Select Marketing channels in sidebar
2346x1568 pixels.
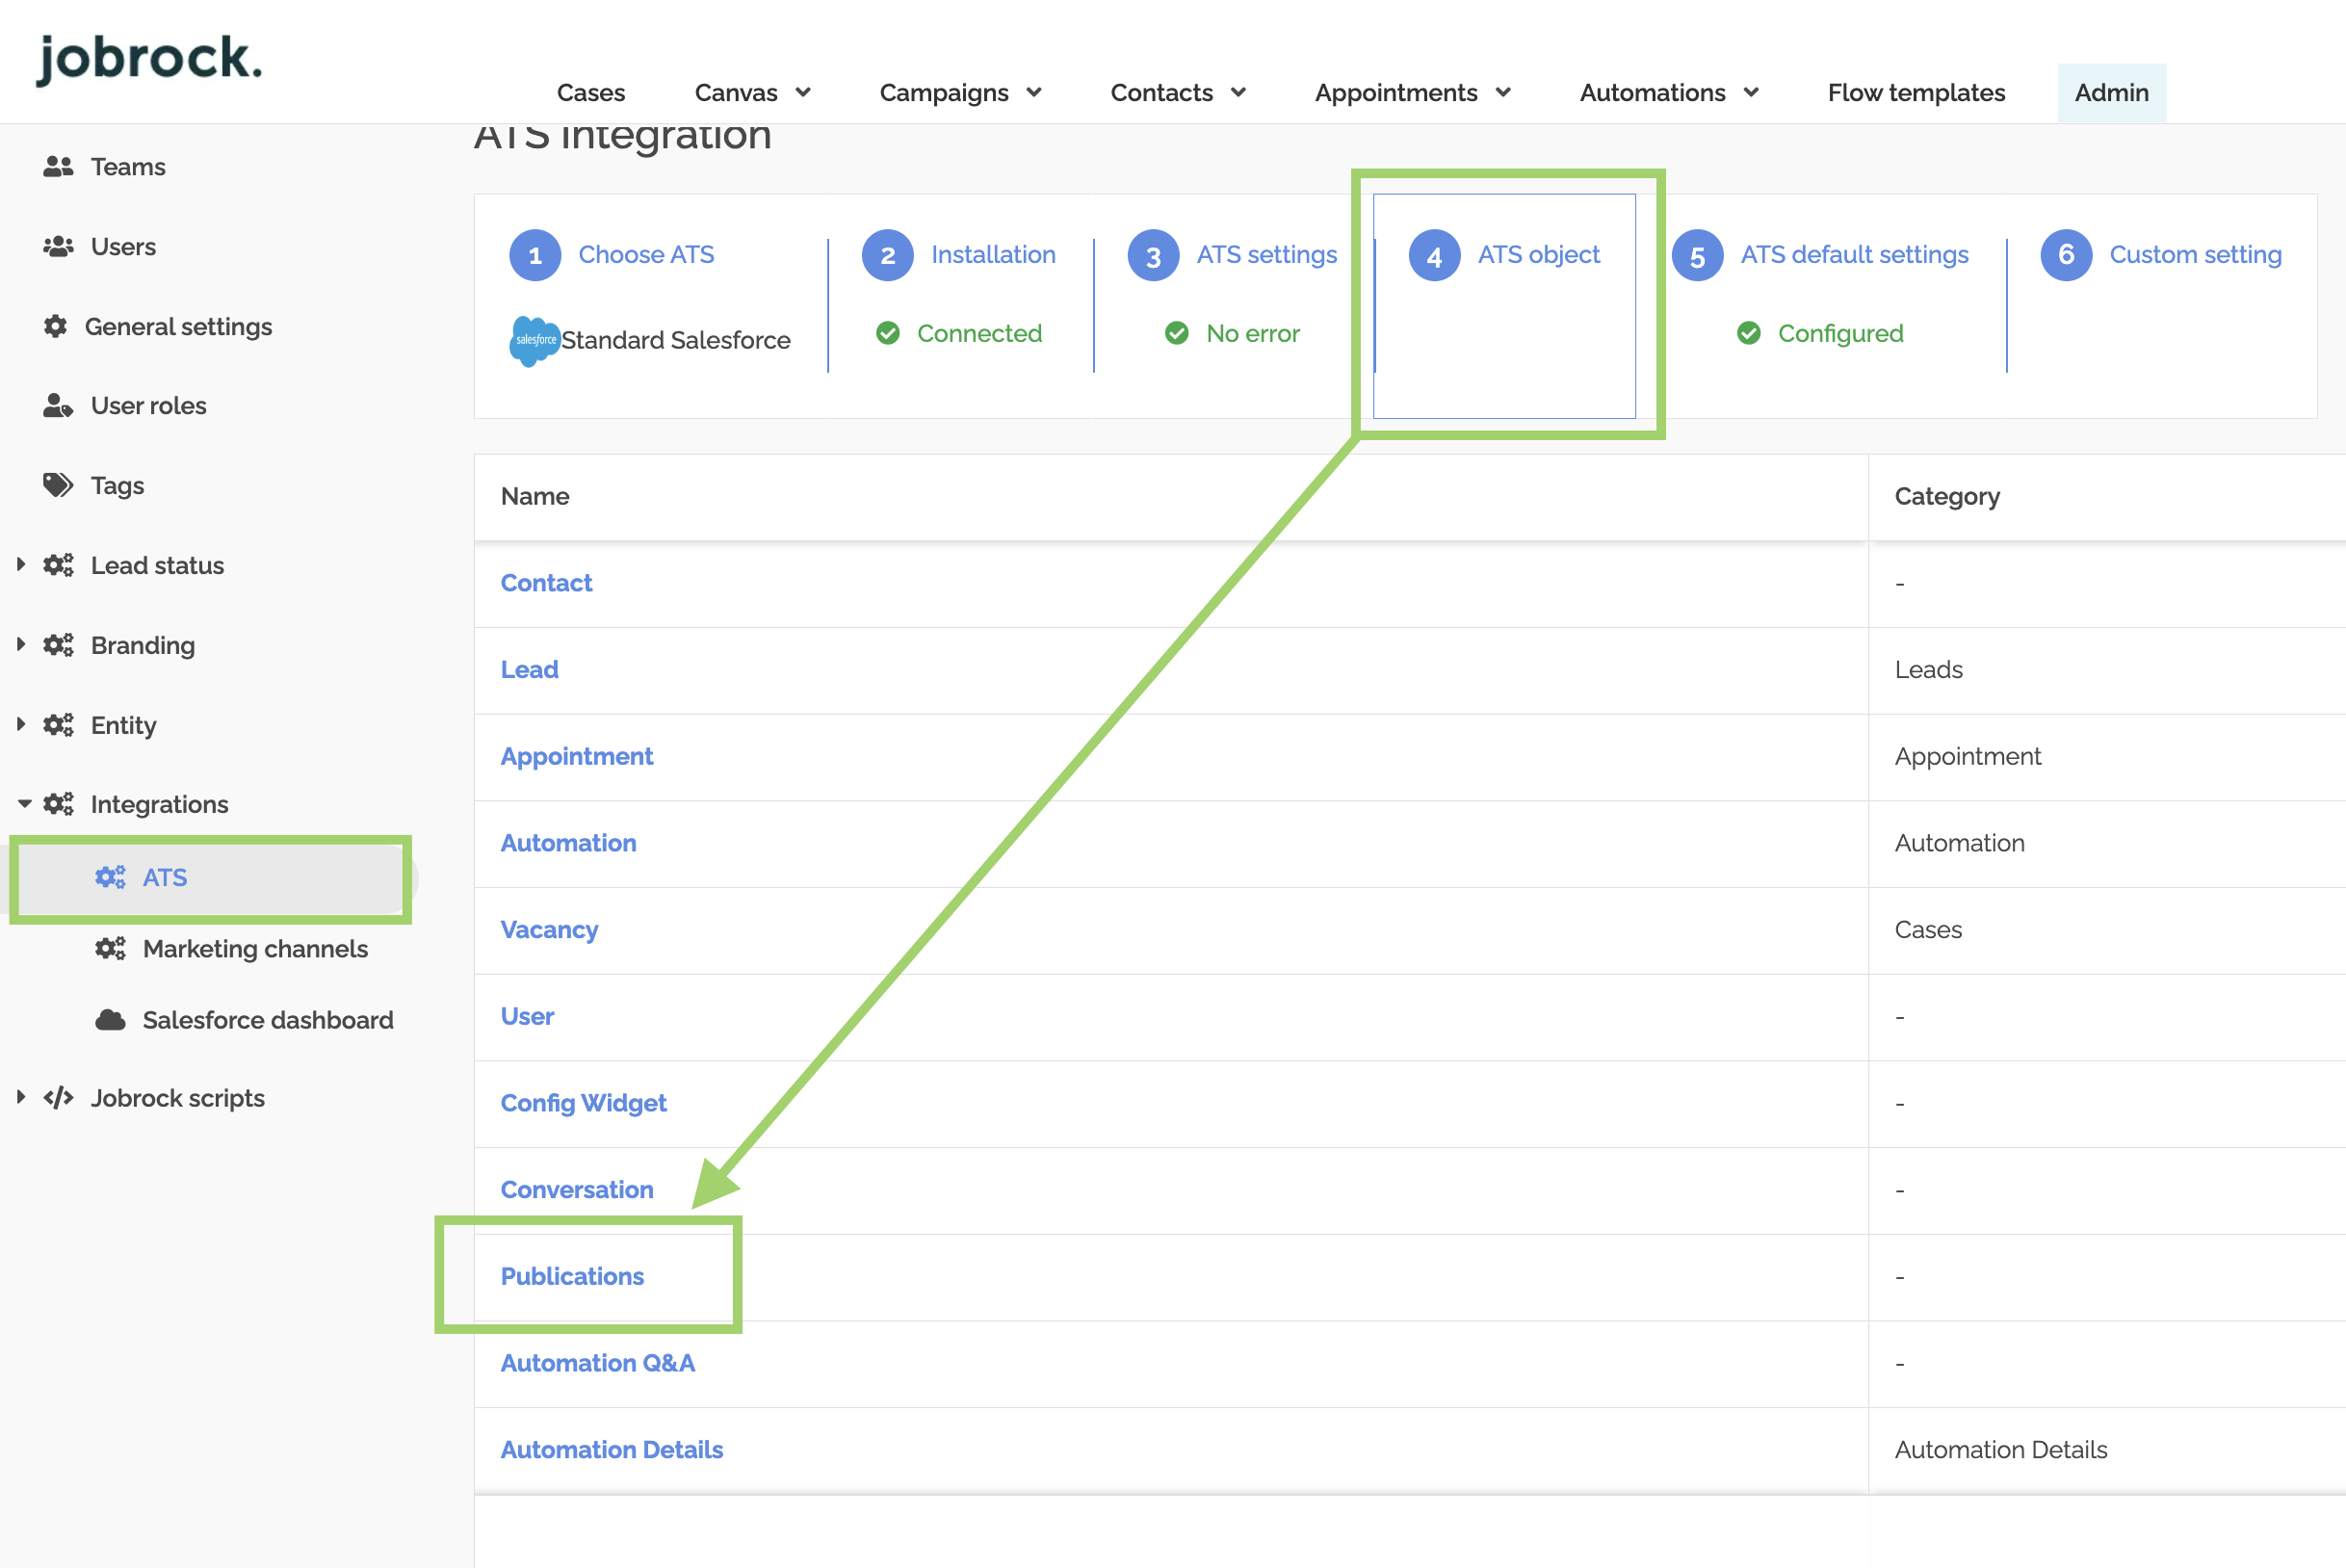click(255, 949)
